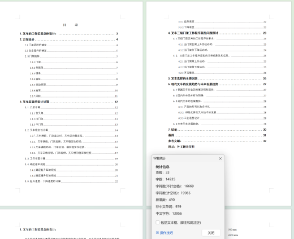Click TOC entry 参考文献
The height and width of the screenshot is (239, 294).
click(217, 141)
